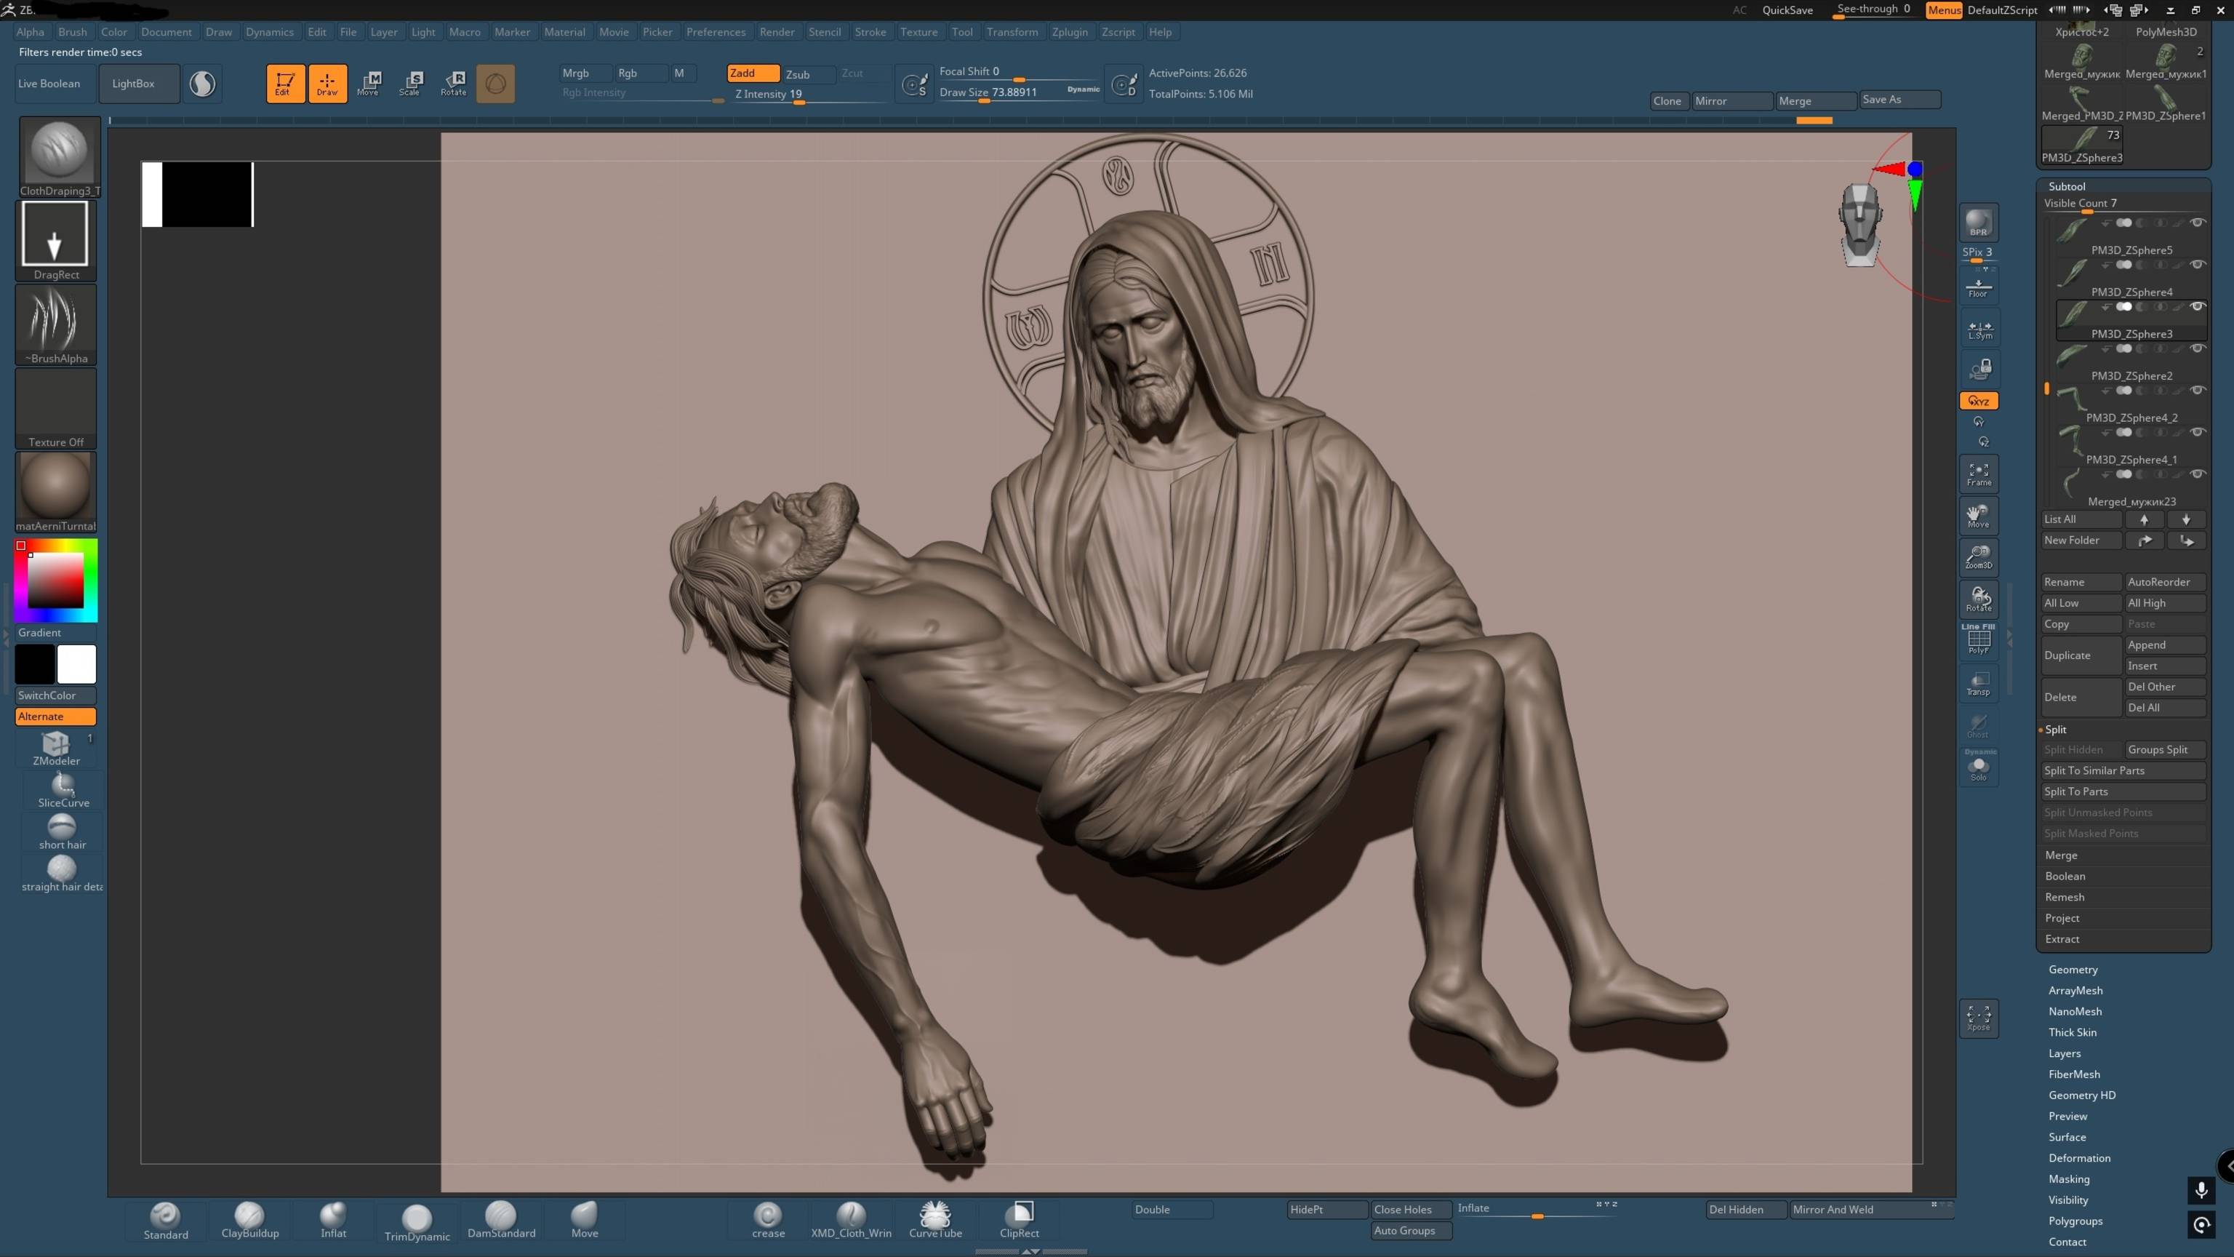
Task: Toggle Zadd mode
Action: 753,73
